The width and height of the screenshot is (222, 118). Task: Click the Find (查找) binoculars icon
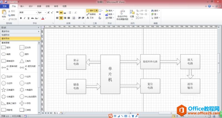pos(153,11)
